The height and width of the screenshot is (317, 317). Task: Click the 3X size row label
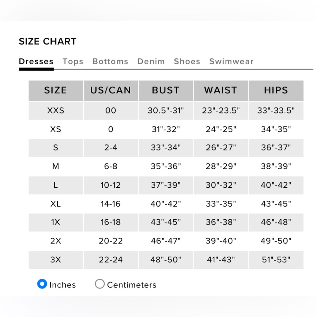[x=55, y=260]
